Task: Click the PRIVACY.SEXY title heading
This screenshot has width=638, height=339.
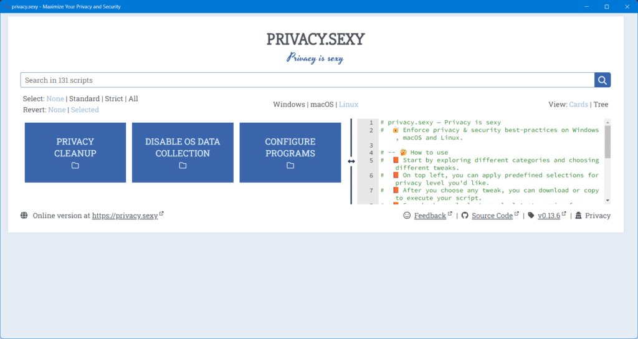Action: (316, 39)
